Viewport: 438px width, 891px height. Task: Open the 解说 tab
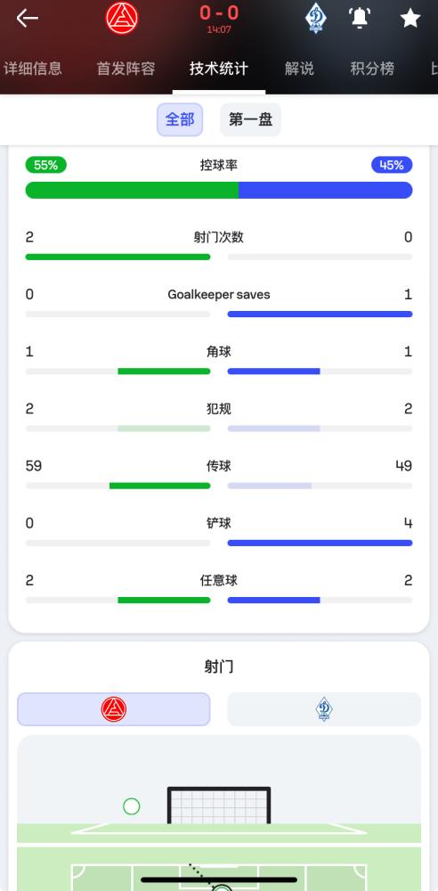click(x=299, y=69)
